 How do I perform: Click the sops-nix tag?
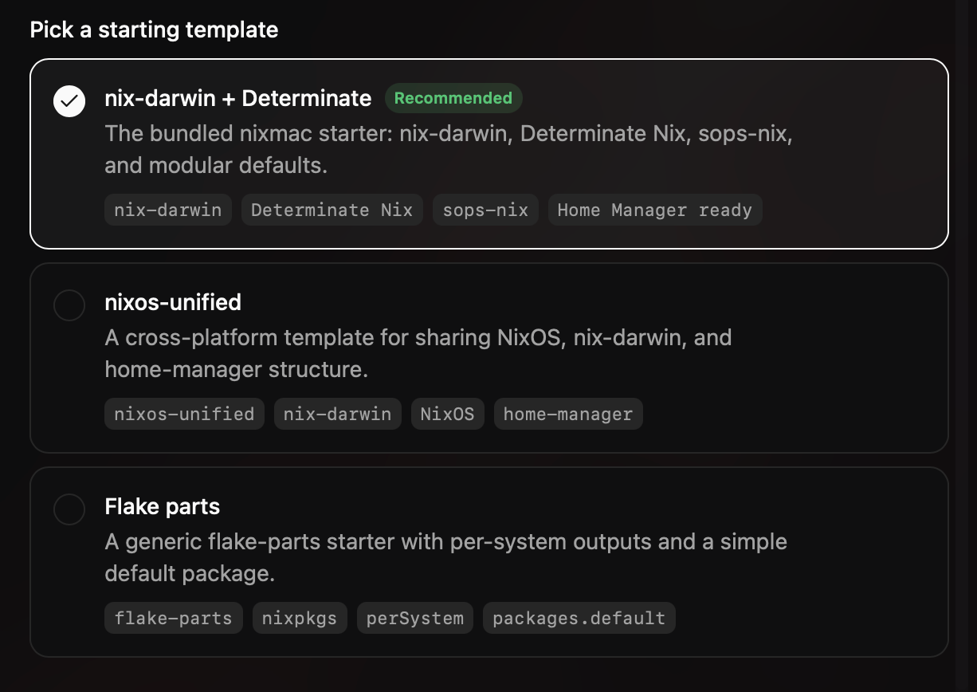(x=486, y=210)
